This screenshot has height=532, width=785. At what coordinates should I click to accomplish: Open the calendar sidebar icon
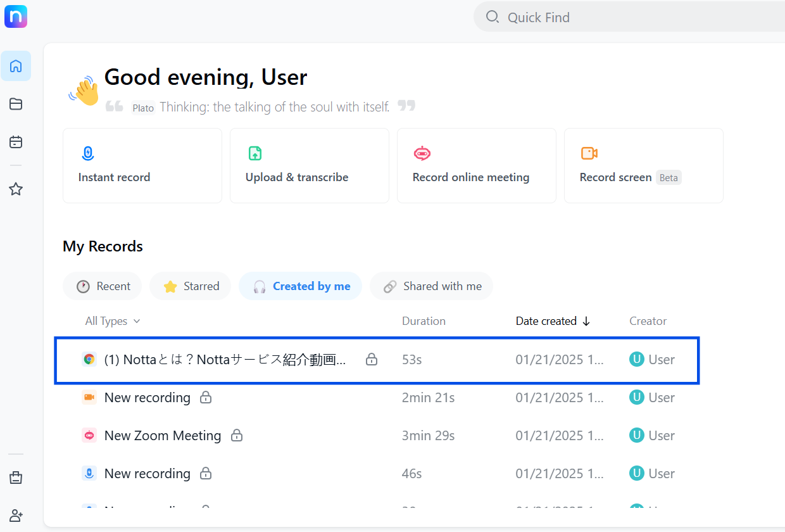point(16,142)
